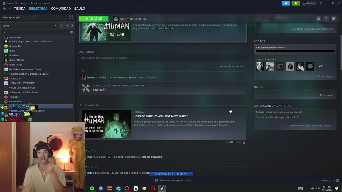Open Ver mis logros link
The image size is (342, 192).
[325, 76]
